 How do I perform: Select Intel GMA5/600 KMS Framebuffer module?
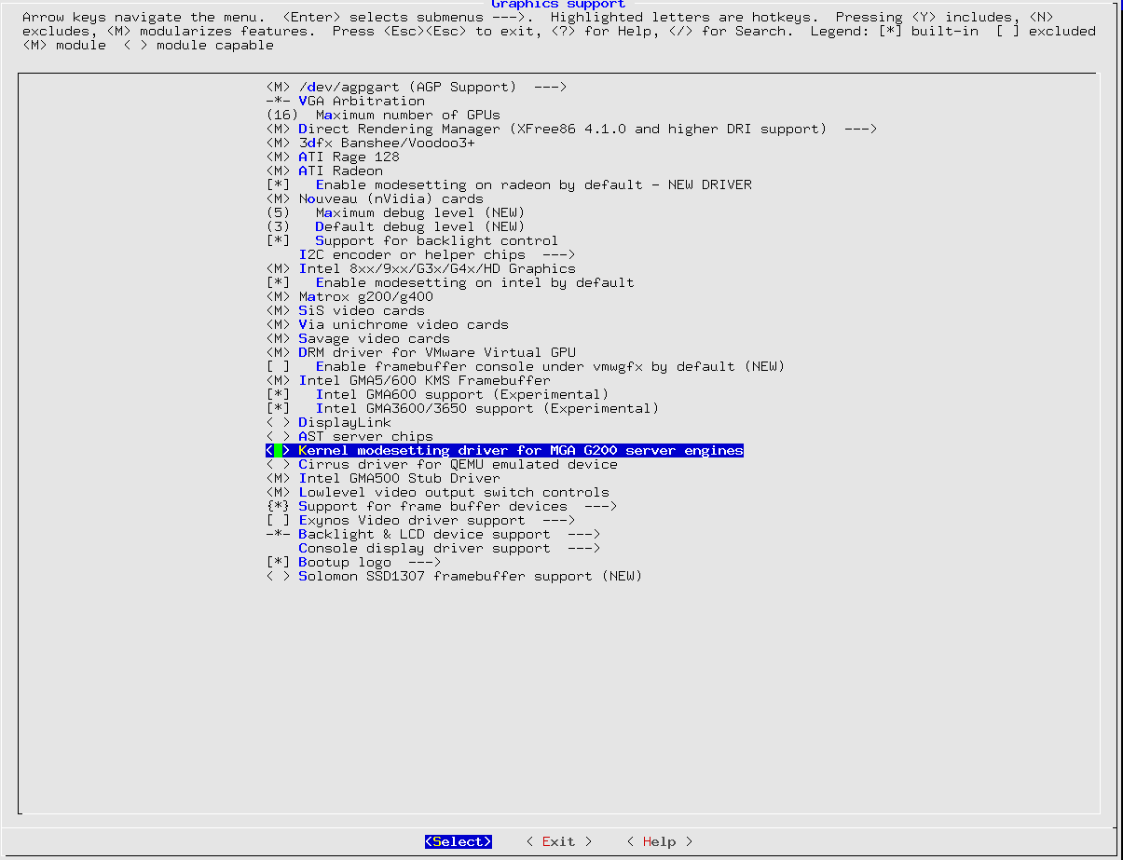click(408, 380)
